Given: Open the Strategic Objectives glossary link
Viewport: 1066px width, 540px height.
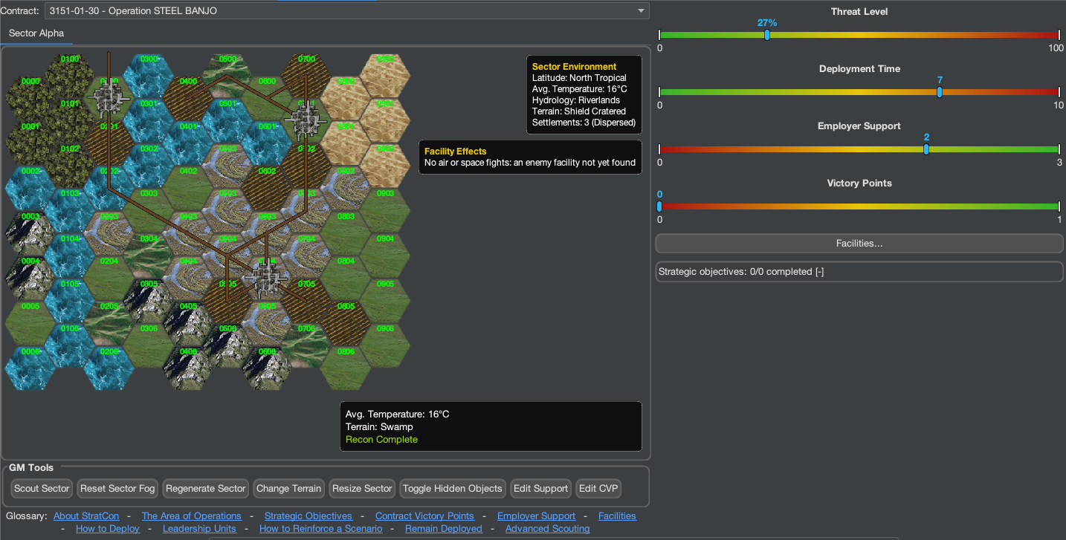Looking at the screenshot, I should 309,516.
